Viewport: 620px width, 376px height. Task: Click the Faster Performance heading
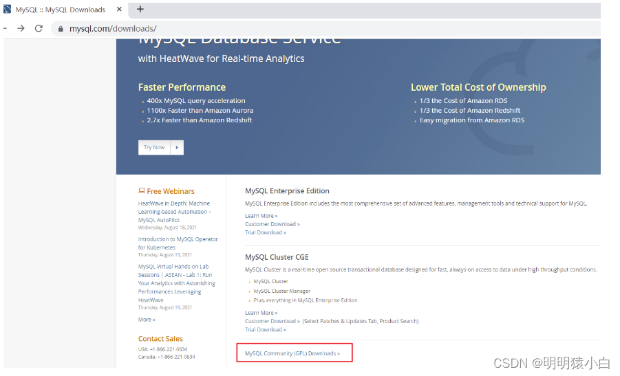point(182,87)
